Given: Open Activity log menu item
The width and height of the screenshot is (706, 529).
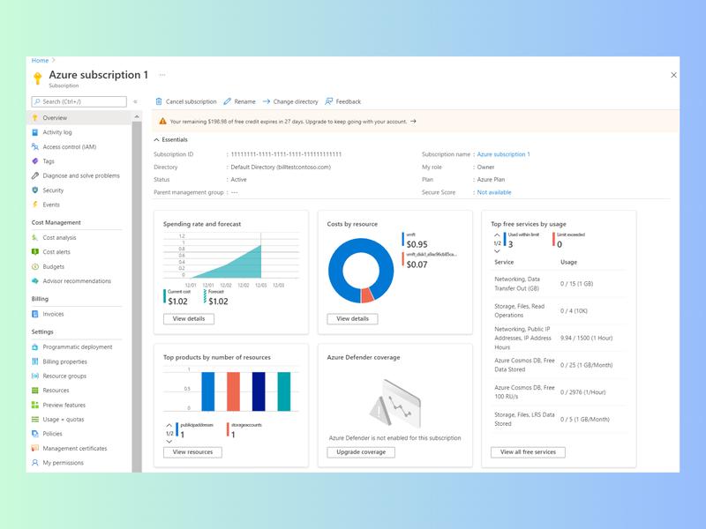Looking at the screenshot, I should pos(80,132).
